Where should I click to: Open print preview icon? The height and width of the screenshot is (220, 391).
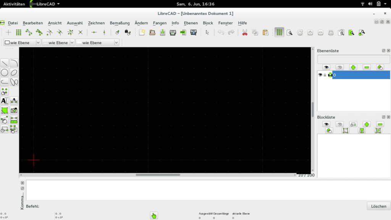(194, 32)
